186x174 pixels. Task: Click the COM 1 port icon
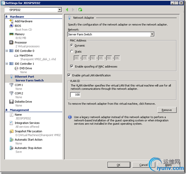(11, 85)
